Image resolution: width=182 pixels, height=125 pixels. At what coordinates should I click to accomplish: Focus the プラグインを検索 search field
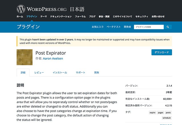tap(149, 27)
